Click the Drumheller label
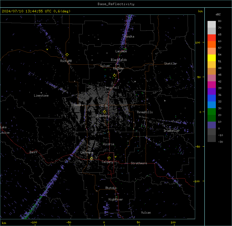The width and height of the screenshot is (232, 226). coord(172,131)
